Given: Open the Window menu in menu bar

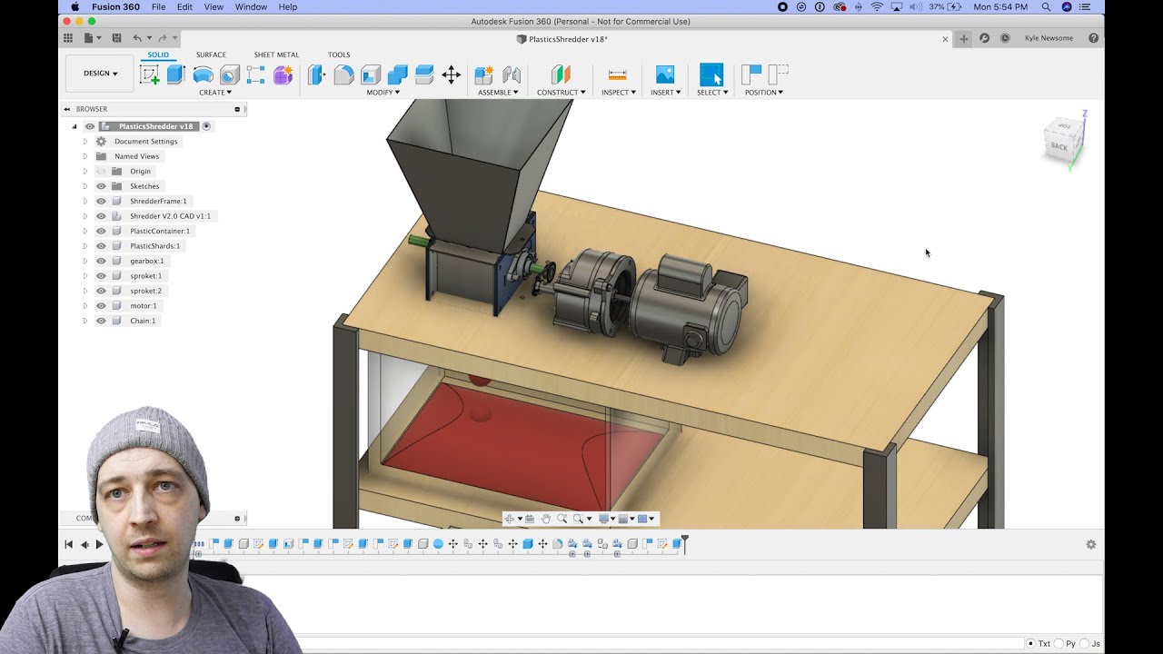Looking at the screenshot, I should [251, 6].
